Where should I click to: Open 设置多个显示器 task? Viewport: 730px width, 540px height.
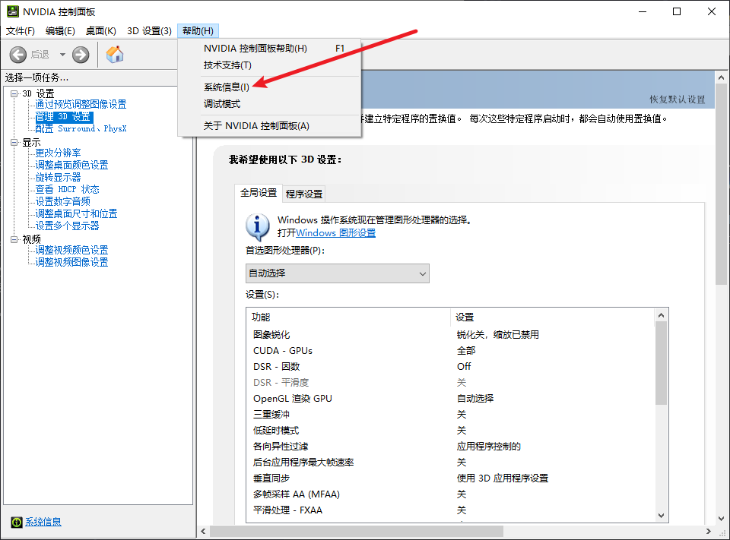pos(68,226)
